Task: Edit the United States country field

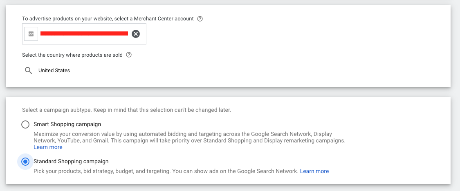Action: pos(84,71)
